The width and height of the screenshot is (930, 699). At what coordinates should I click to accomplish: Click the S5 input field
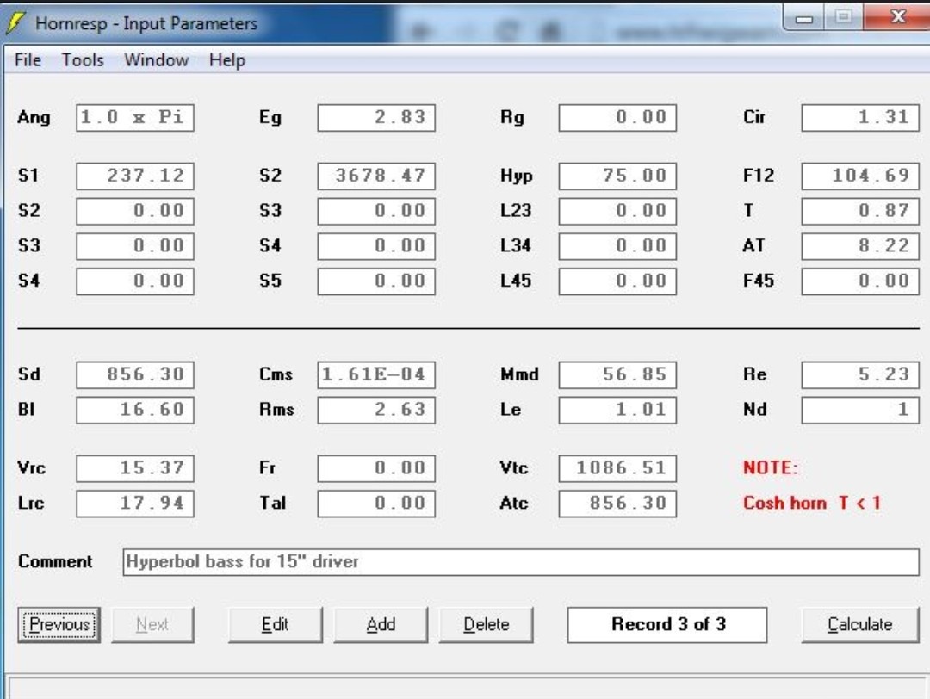376,281
